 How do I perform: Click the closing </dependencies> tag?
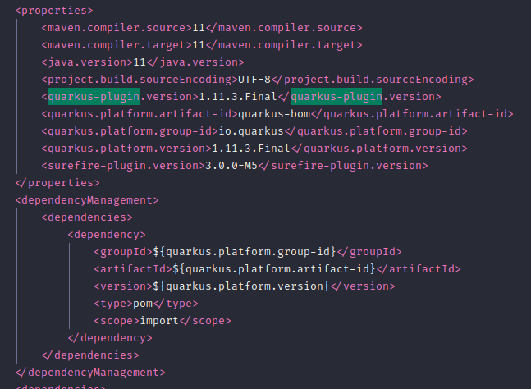coord(90,355)
